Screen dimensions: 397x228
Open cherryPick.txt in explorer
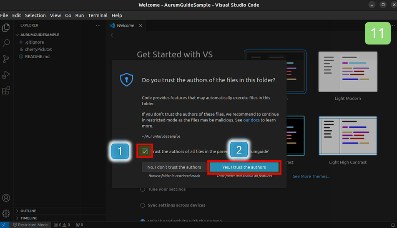[x=38, y=49]
